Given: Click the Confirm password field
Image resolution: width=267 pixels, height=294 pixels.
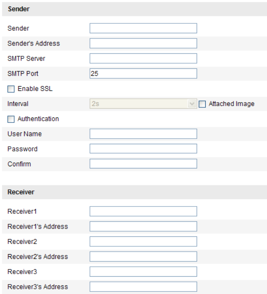Looking at the screenshot, I should click(143, 164).
